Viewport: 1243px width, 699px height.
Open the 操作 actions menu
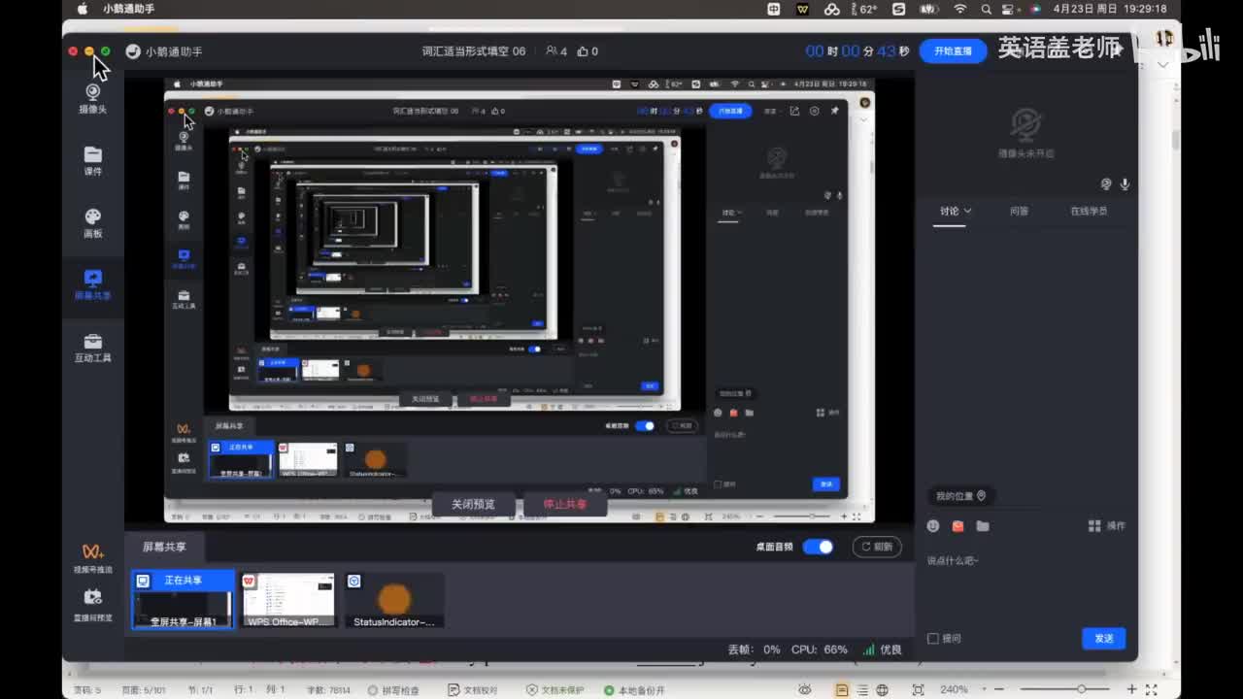click(1106, 525)
